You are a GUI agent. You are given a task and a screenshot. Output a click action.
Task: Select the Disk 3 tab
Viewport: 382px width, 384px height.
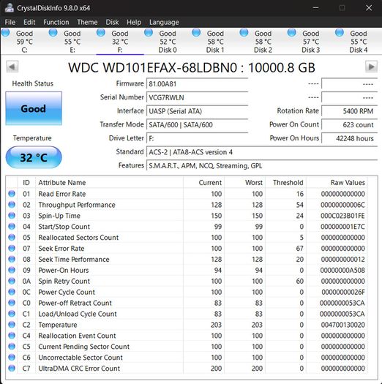[311, 42]
